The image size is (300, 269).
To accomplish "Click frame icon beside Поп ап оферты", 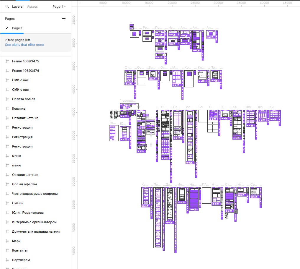I will click(7, 184).
